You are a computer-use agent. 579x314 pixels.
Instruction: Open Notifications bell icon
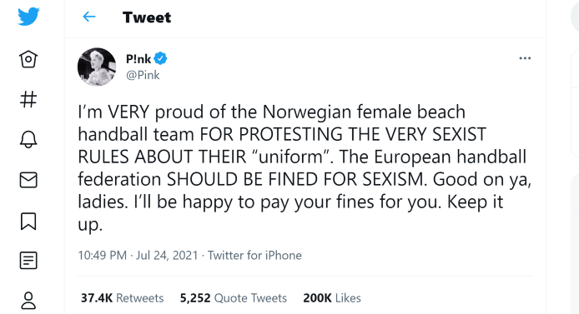click(28, 139)
